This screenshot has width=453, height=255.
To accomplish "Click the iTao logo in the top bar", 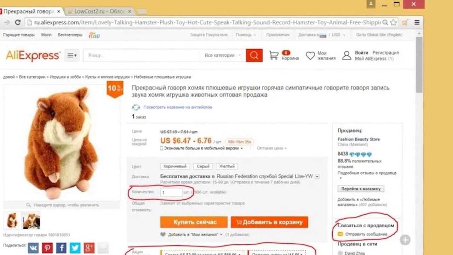I will point(94,35).
